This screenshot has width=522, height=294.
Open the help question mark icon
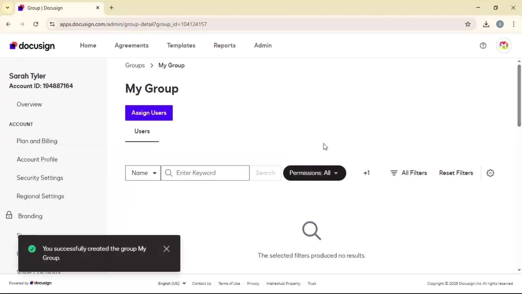tap(483, 46)
